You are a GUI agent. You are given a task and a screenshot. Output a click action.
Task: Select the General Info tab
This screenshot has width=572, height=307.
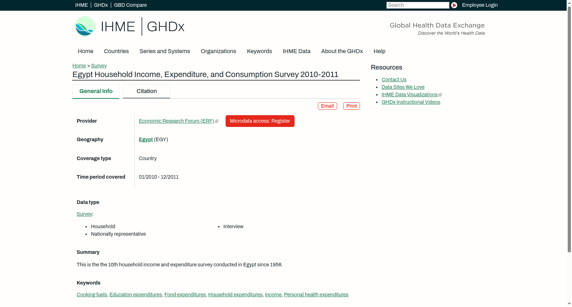coord(96,91)
